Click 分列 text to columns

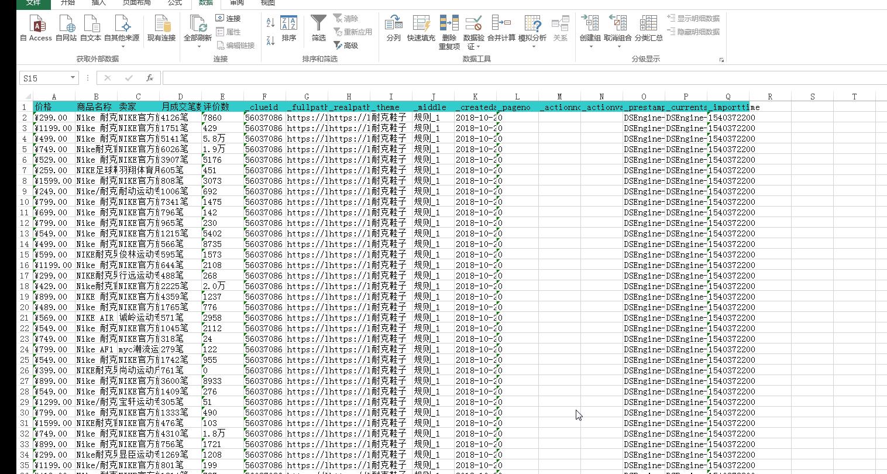[x=394, y=29]
